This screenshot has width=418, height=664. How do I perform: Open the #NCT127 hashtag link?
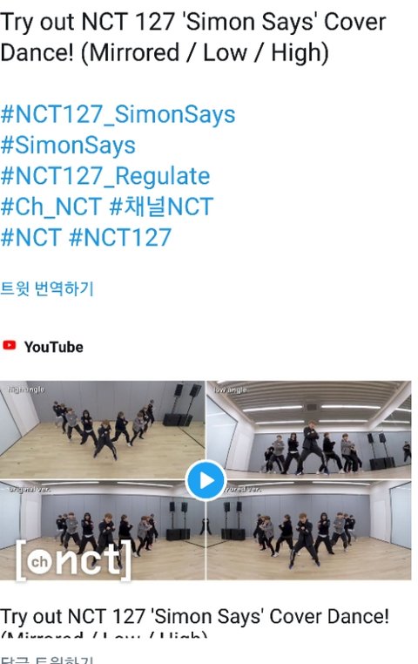(120, 237)
